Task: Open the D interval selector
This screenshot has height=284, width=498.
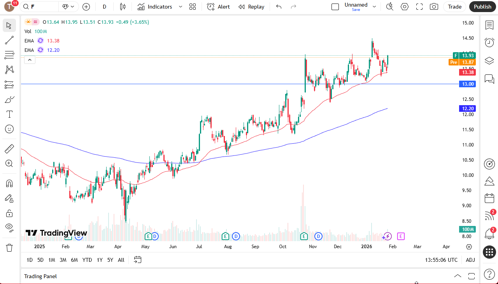Action: pos(104,7)
